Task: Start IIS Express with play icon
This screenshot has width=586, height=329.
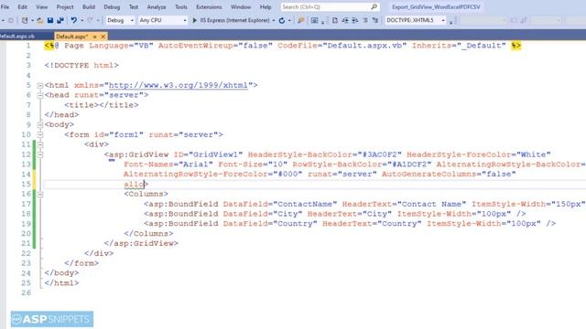Action: pos(194,20)
